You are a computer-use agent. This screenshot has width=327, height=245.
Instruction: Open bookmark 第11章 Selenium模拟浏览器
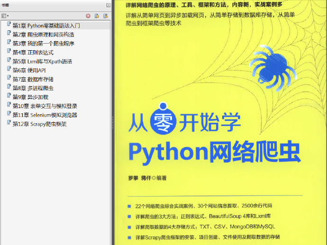tap(45, 115)
